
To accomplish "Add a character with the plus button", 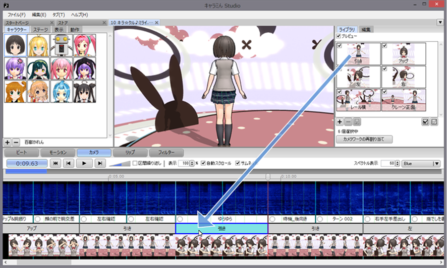I will [8, 142].
